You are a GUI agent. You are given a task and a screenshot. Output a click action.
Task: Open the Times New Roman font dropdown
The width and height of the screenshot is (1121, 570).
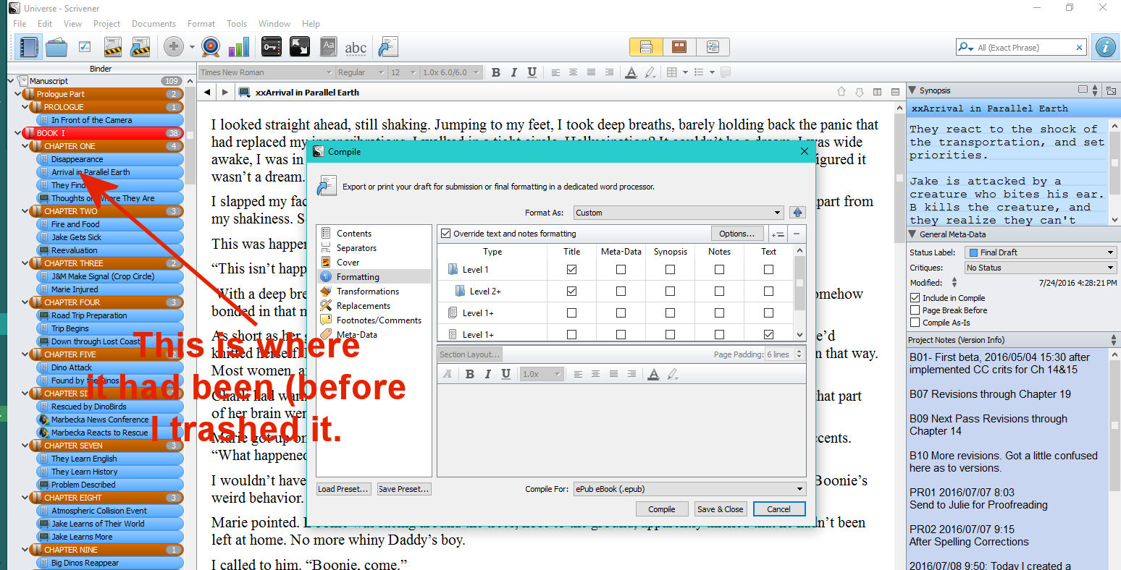tap(266, 72)
